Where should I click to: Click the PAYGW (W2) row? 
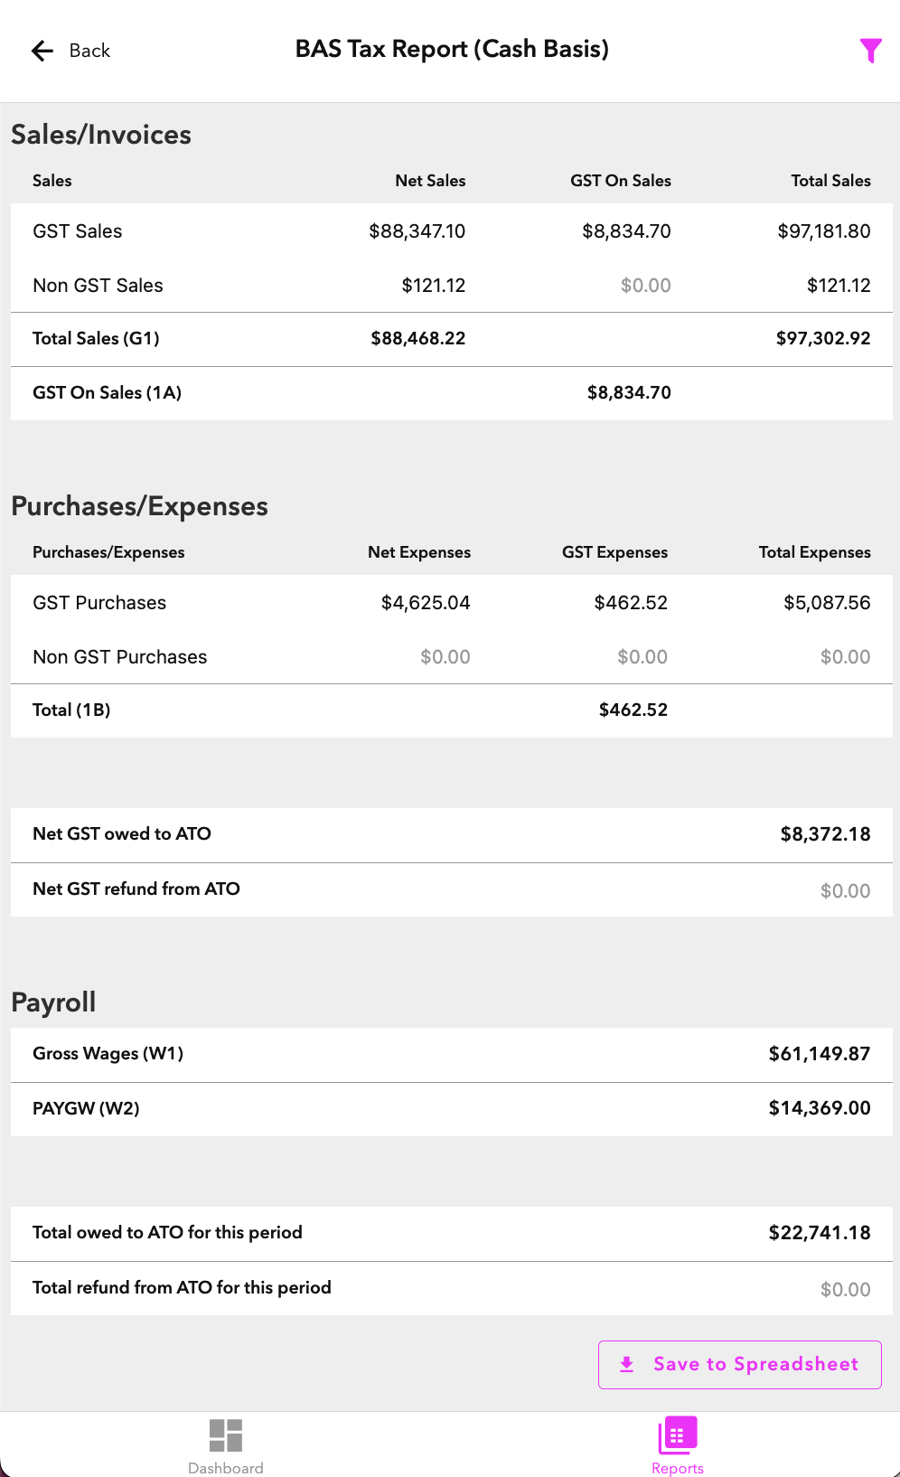point(451,1108)
